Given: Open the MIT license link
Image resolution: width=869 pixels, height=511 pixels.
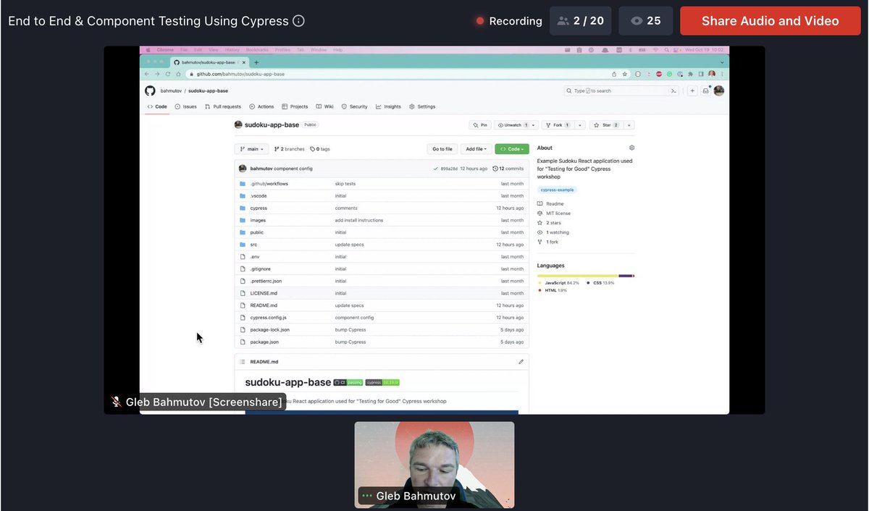Looking at the screenshot, I should click(554, 214).
